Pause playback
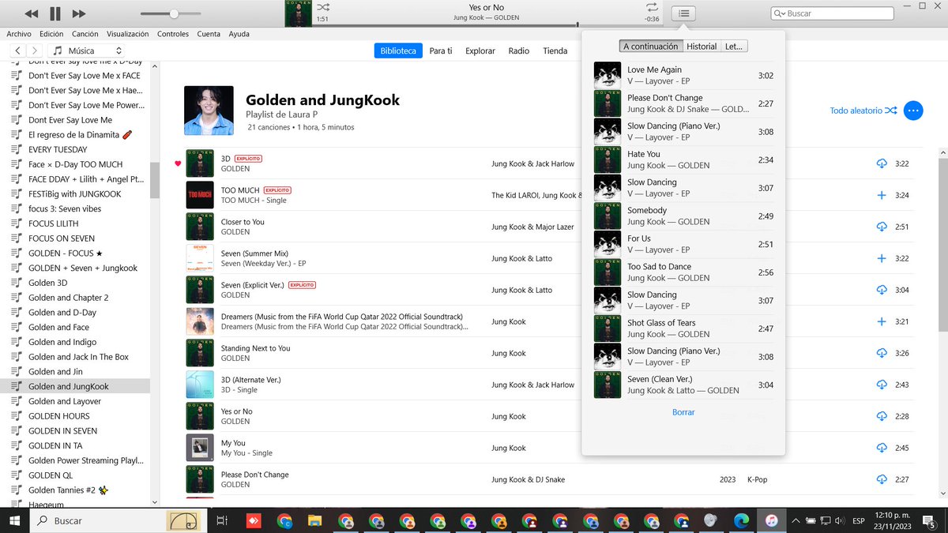 (x=55, y=13)
